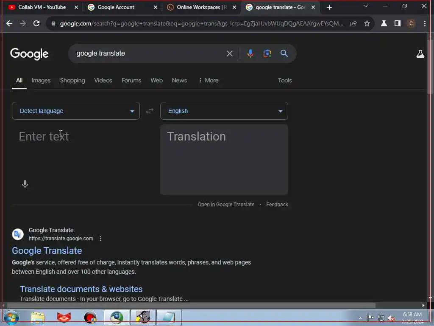
Task: Open Chrome Labs flask icon in toolbar
Action: tap(384, 24)
